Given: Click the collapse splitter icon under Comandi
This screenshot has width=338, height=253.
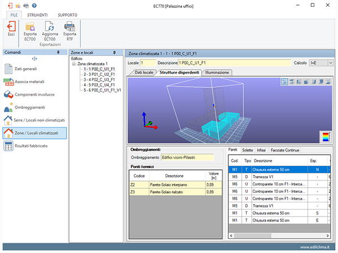Looking at the screenshot, I should point(34,58).
